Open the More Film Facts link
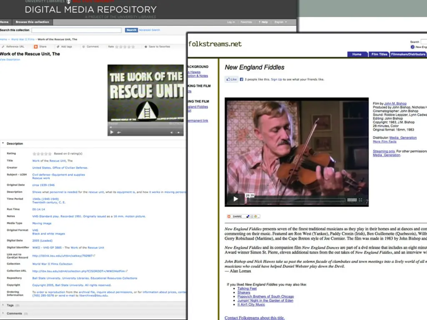This screenshot has height=320, width=427. point(384,142)
